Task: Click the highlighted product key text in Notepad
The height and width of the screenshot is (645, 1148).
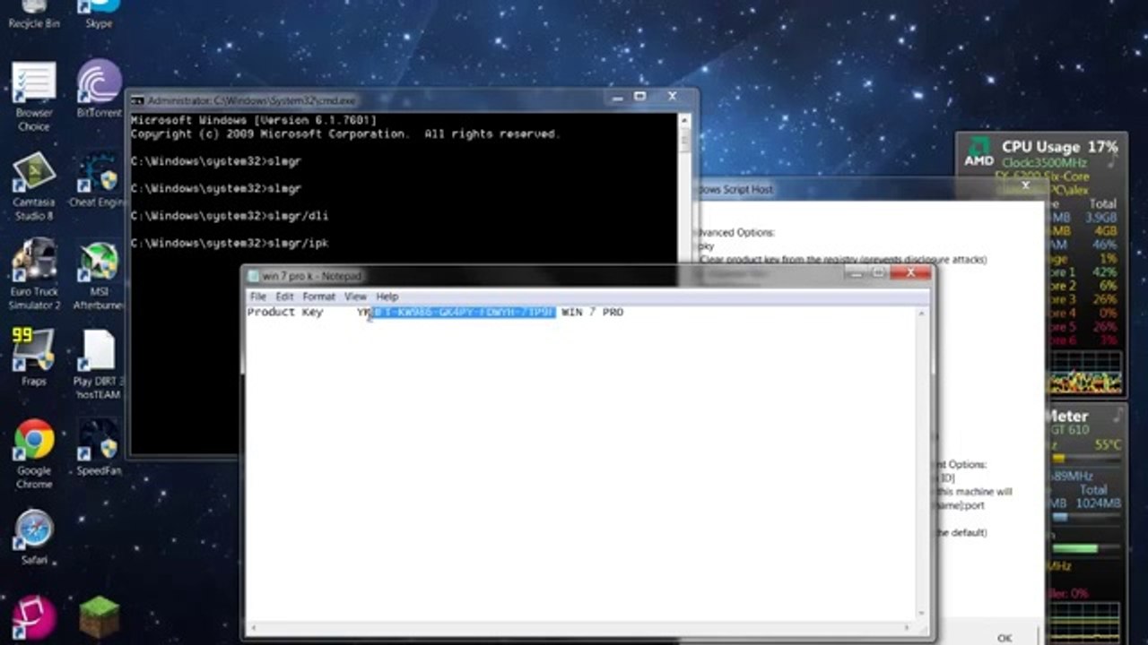Action: click(464, 312)
